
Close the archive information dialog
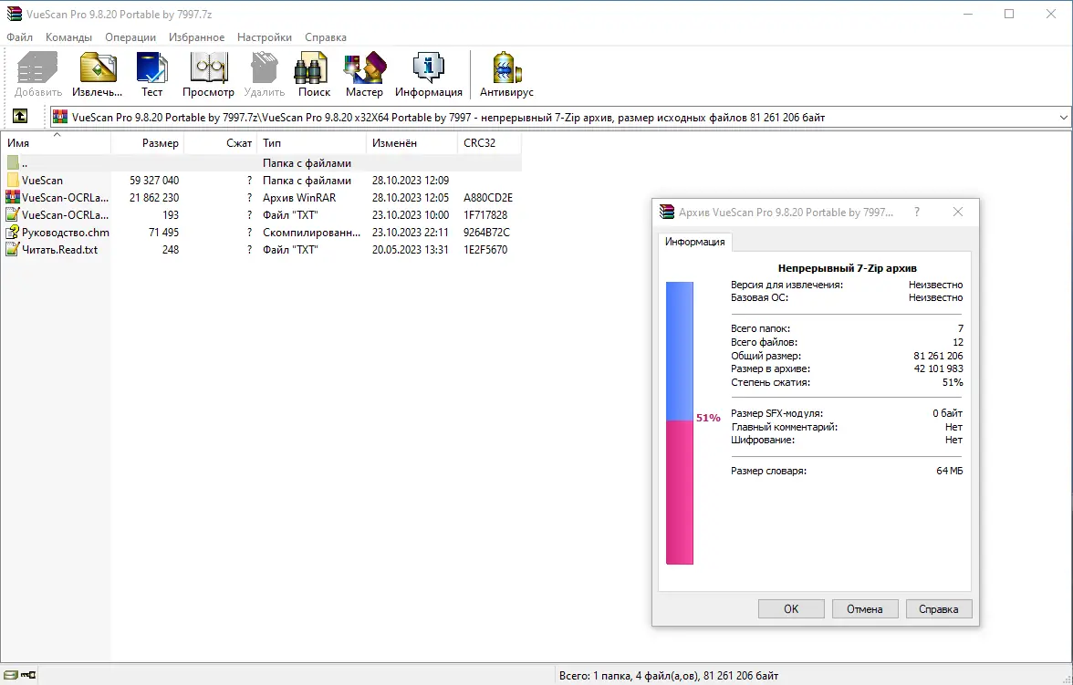pos(958,213)
